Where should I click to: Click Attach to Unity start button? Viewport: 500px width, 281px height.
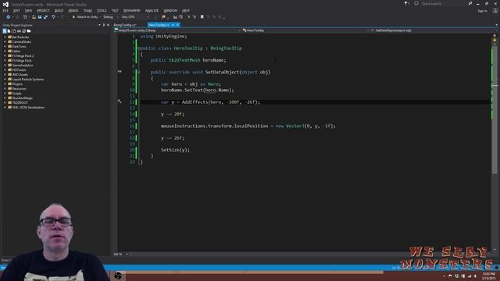85,17
